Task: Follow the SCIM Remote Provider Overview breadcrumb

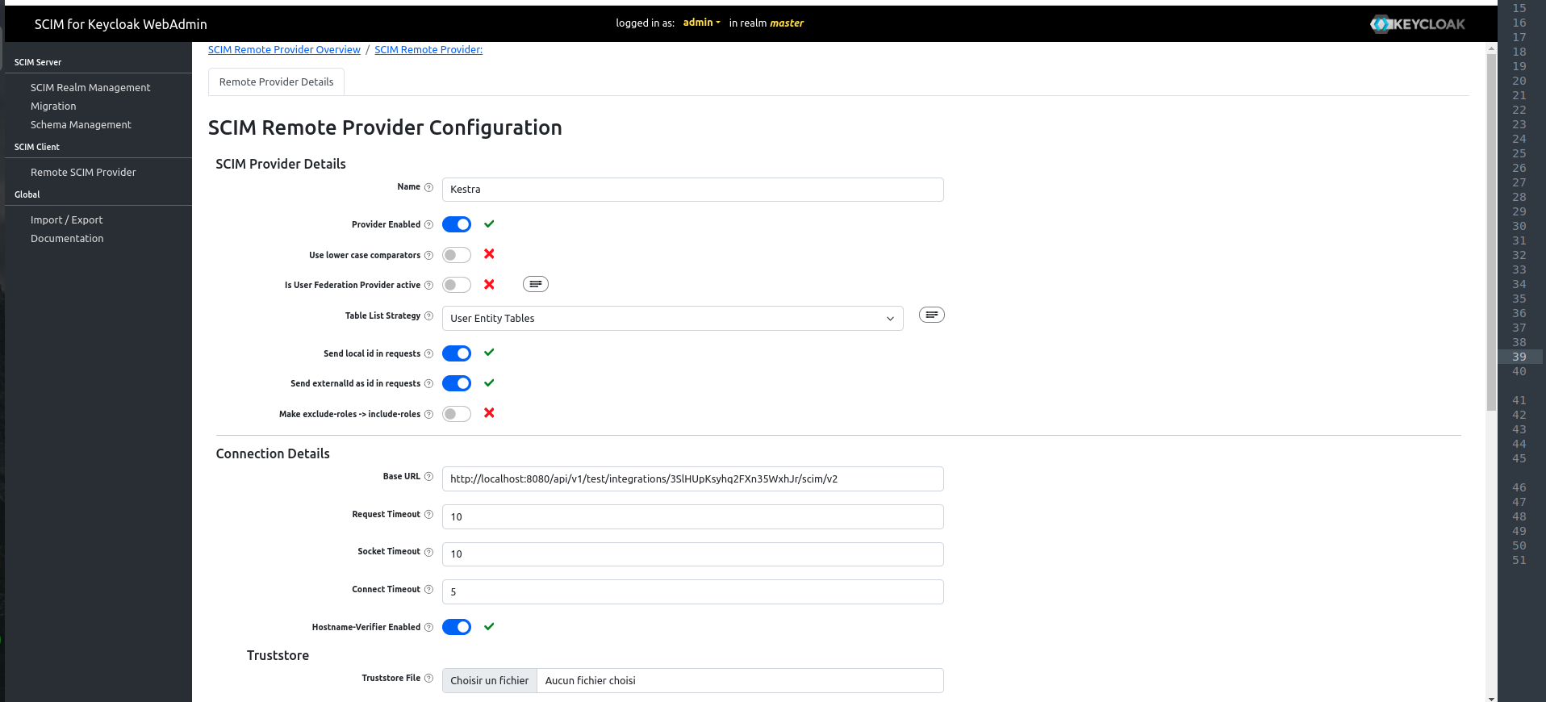Action: coord(284,50)
